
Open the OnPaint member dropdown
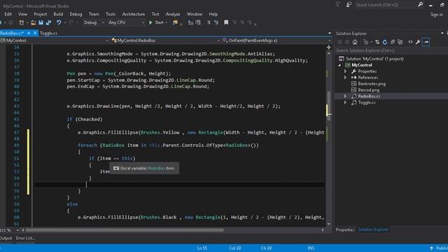(276, 41)
